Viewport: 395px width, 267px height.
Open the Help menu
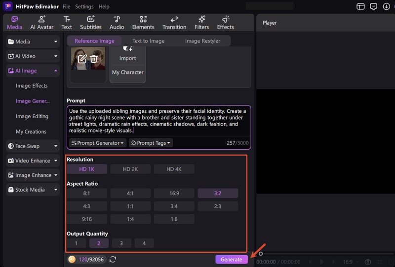104,6
